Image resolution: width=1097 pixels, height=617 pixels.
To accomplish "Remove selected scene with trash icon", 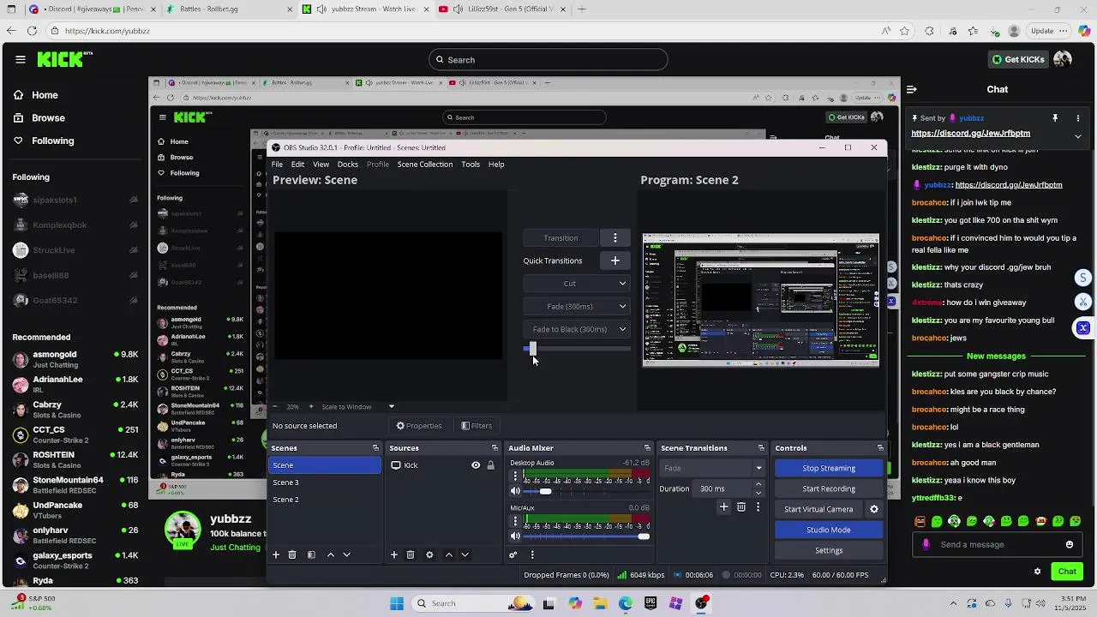I will 292,555.
